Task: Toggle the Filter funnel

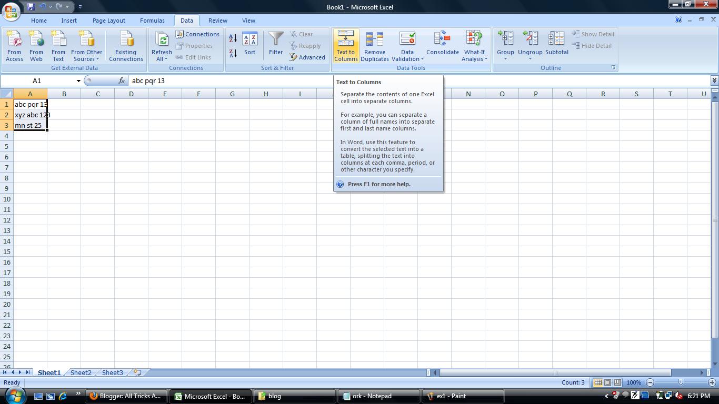Action: (276, 44)
